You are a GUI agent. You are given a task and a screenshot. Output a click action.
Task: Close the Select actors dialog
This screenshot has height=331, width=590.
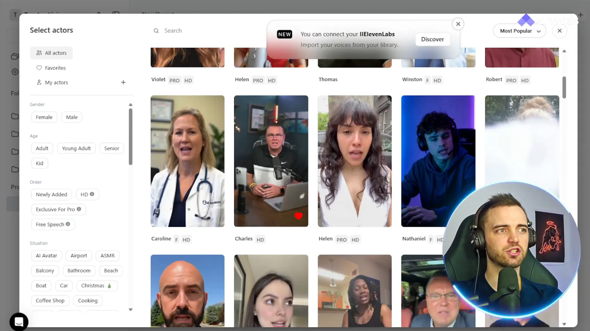[560, 31]
